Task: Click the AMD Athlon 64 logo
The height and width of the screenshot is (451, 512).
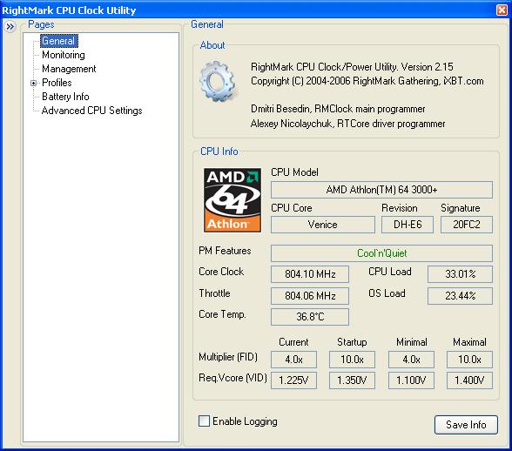Action: tap(232, 200)
